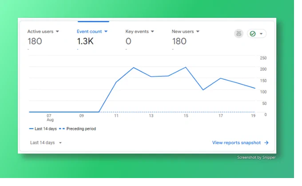The image size is (302, 186).
Task: Click the 15 date label on the x-axis
Action: [186, 116]
